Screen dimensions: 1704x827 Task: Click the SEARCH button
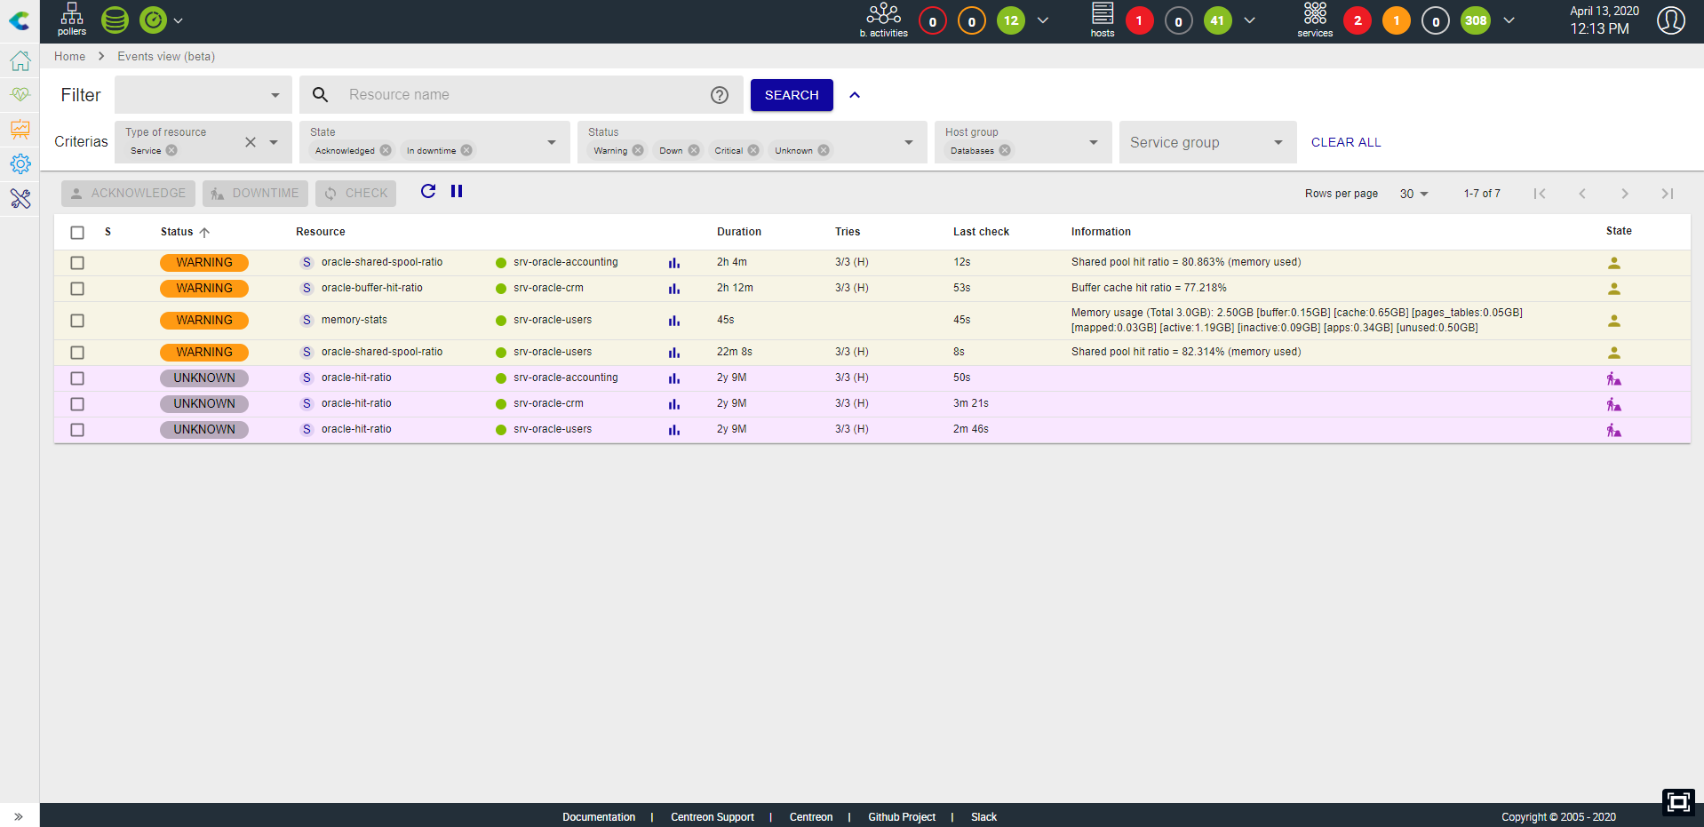click(x=792, y=95)
